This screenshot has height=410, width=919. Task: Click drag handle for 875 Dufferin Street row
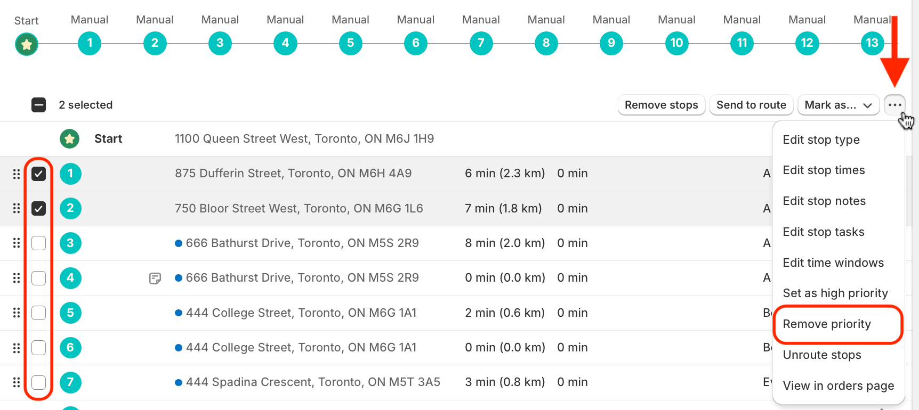[x=17, y=174]
